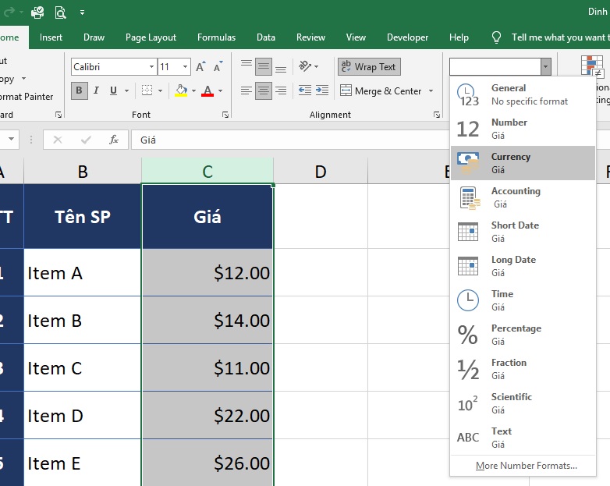The height and width of the screenshot is (486, 610).
Task: Click formula bar containing Giá
Action: pyautogui.click(x=290, y=140)
